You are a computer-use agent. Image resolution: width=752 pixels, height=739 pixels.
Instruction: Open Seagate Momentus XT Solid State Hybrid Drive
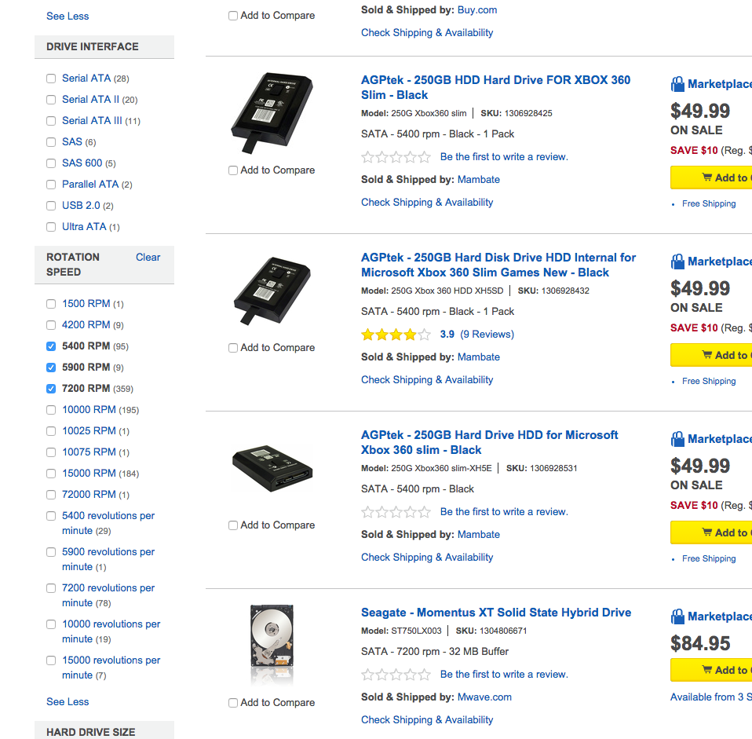point(495,613)
